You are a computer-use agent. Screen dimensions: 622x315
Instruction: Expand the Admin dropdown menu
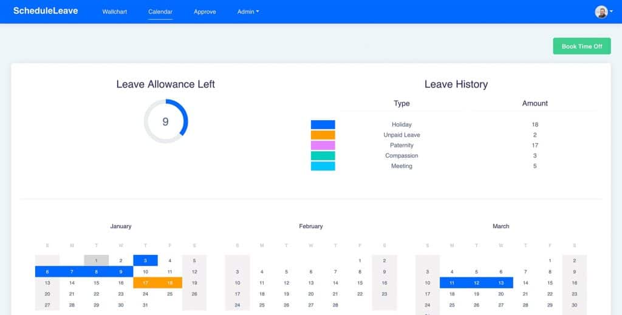[248, 12]
